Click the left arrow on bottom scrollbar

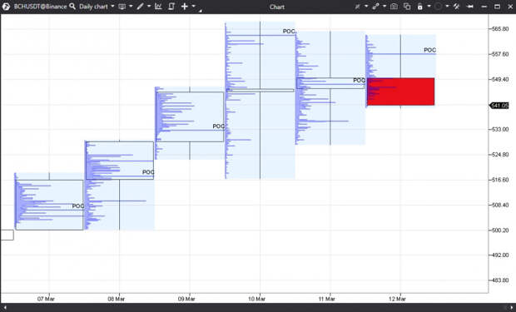point(5,307)
